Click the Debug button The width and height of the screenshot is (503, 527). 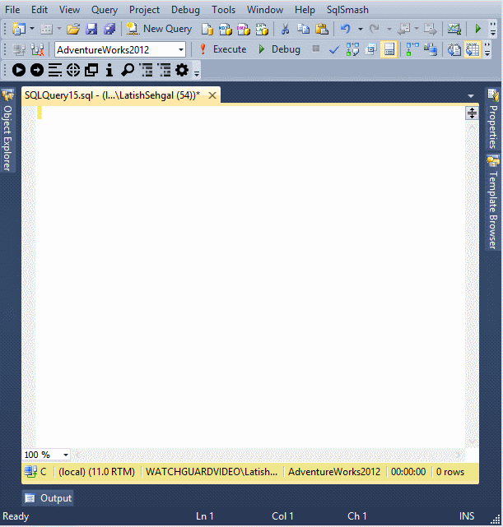(x=279, y=49)
